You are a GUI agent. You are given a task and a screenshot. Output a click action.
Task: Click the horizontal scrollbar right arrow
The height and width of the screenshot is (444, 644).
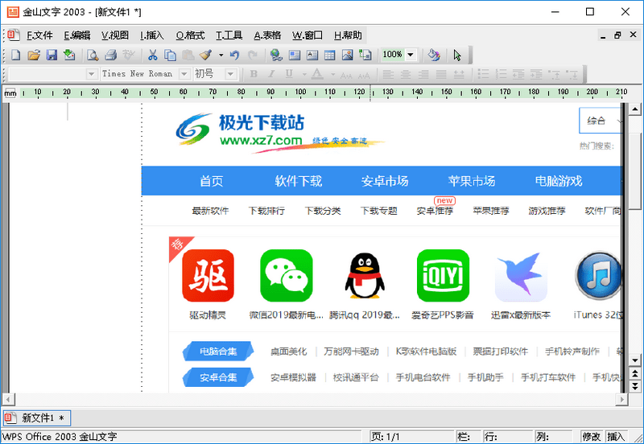(622, 399)
